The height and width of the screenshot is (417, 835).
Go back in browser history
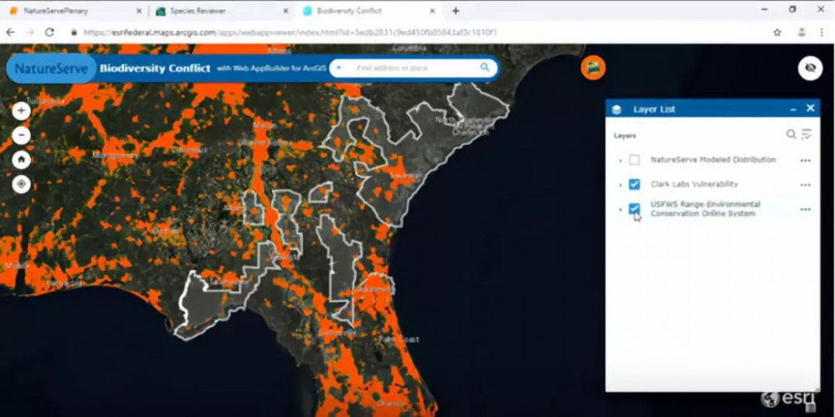[10, 33]
